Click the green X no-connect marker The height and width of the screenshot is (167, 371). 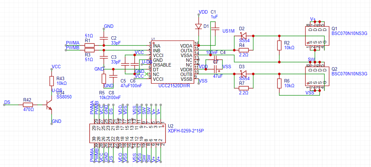146,74
